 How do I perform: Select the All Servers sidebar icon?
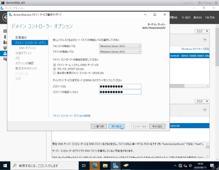tap(5, 42)
